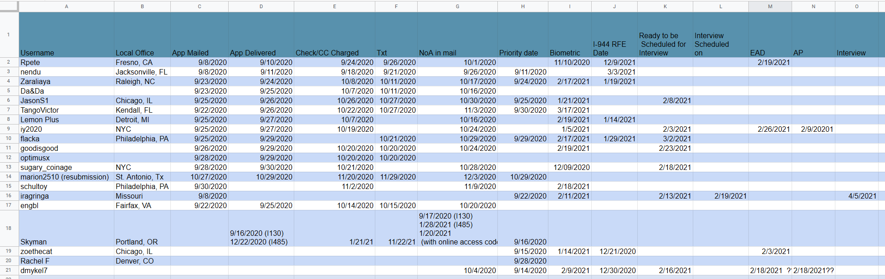Select the username cell JasonS1
This screenshot has height=279, width=885.
pos(67,100)
